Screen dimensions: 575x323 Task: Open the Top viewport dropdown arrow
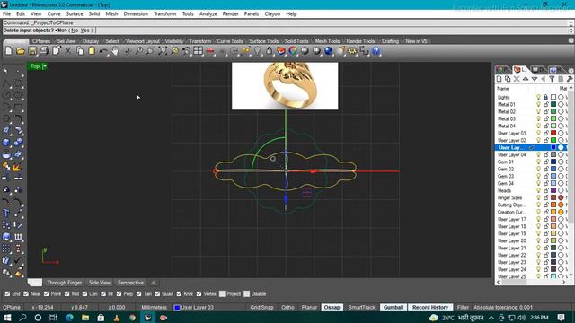point(45,66)
